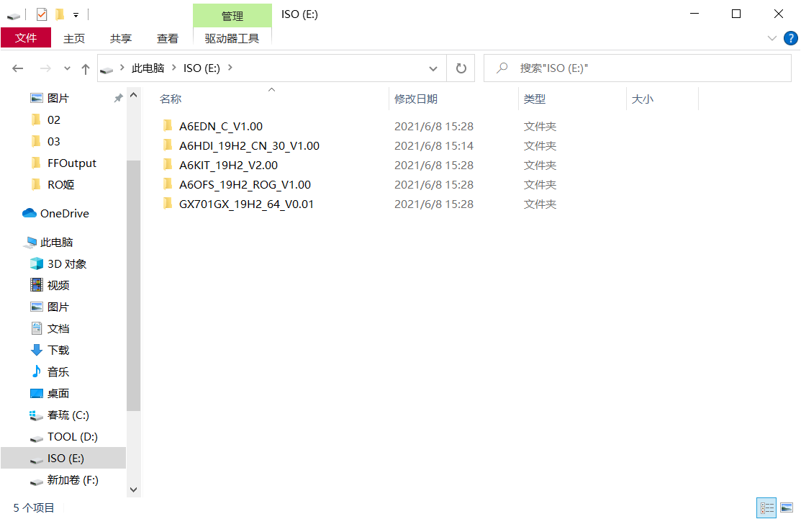Switch to details view layout
The image size is (801, 519).
(x=766, y=507)
